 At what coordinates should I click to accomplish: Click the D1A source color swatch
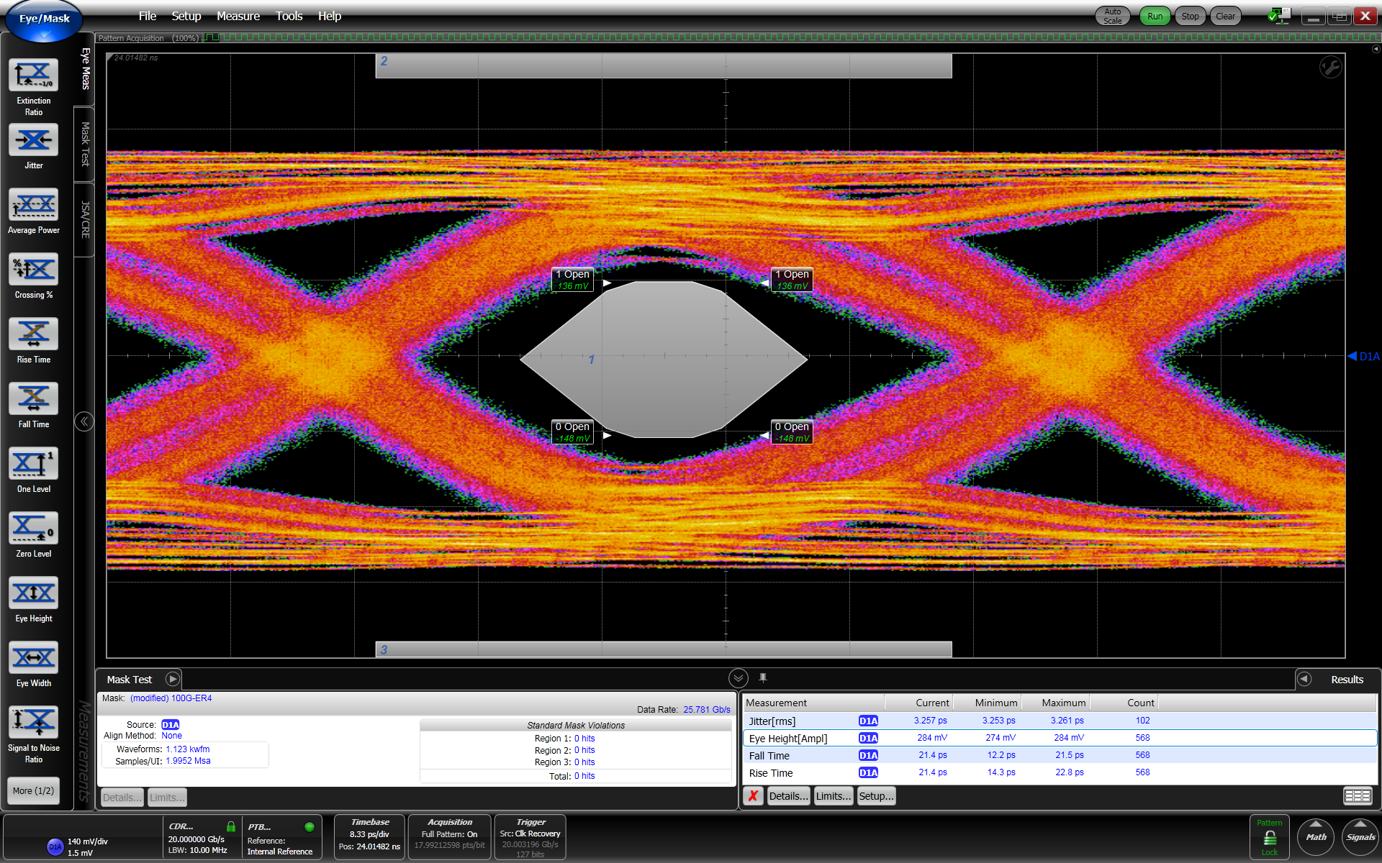tap(170, 725)
